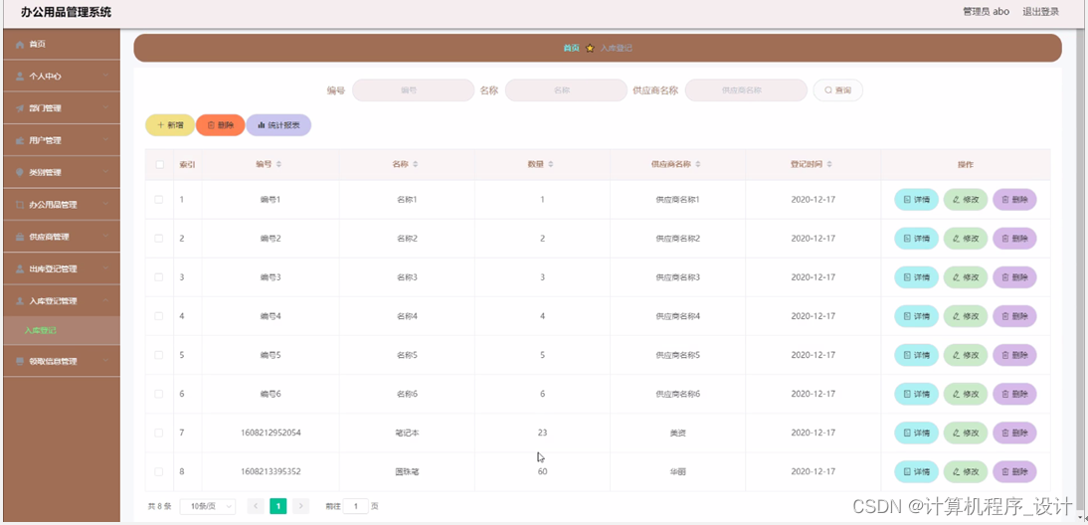This screenshot has width=1088, height=525.
Task: Click the person icon next to 个人中心
Action: click(x=20, y=77)
